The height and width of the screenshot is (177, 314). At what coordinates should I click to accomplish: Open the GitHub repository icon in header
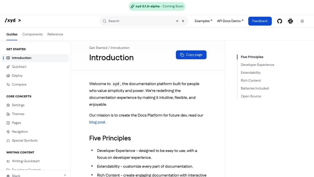coord(279,21)
